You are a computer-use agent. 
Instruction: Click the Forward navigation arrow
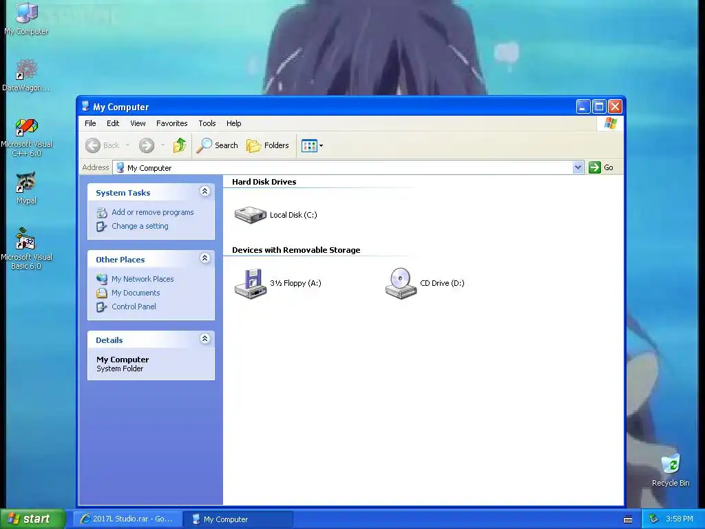pyautogui.click(x=147, y=145)
